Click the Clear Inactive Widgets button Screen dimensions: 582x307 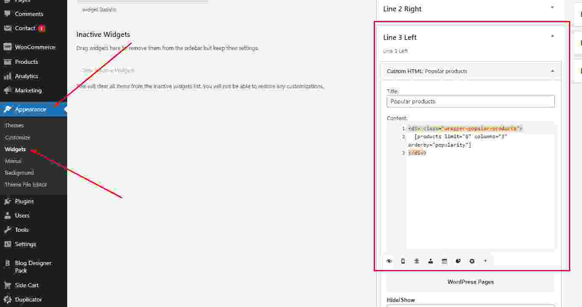(x=108, y=71)
